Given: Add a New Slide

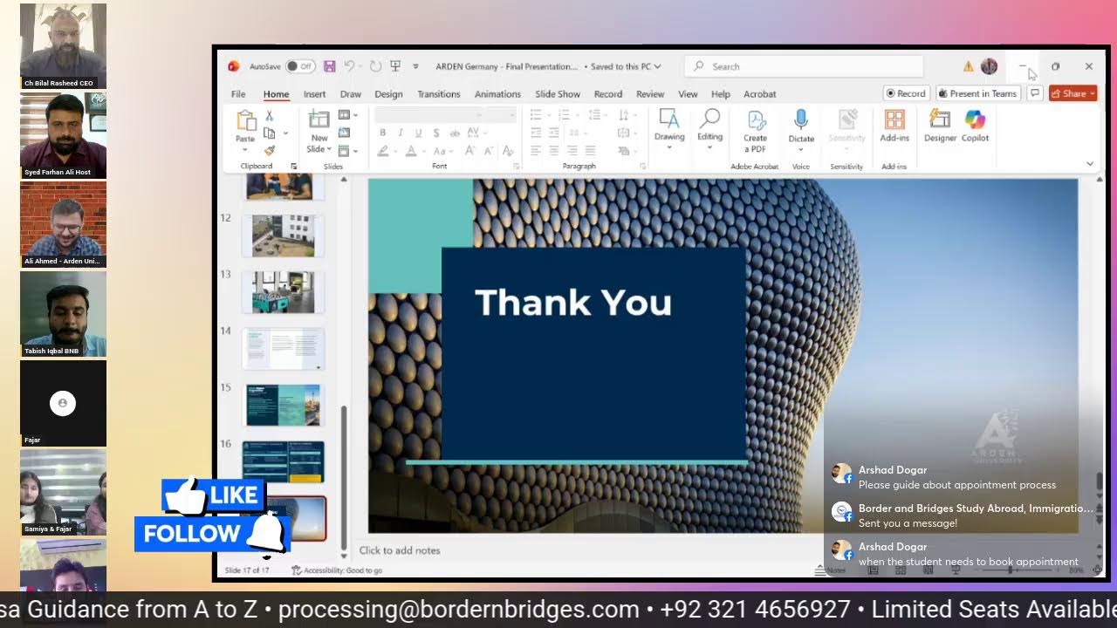Looking at the screenshot, I should [x=319, y=119].
